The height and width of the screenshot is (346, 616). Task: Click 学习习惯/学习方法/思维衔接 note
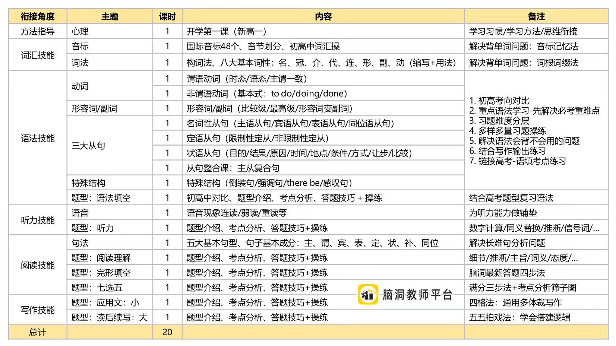536,31
